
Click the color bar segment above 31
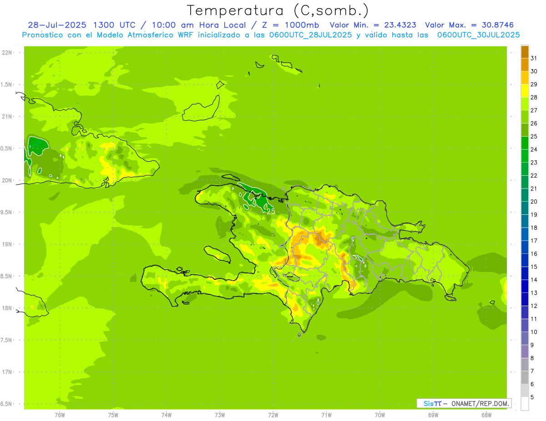click(525, 52)
